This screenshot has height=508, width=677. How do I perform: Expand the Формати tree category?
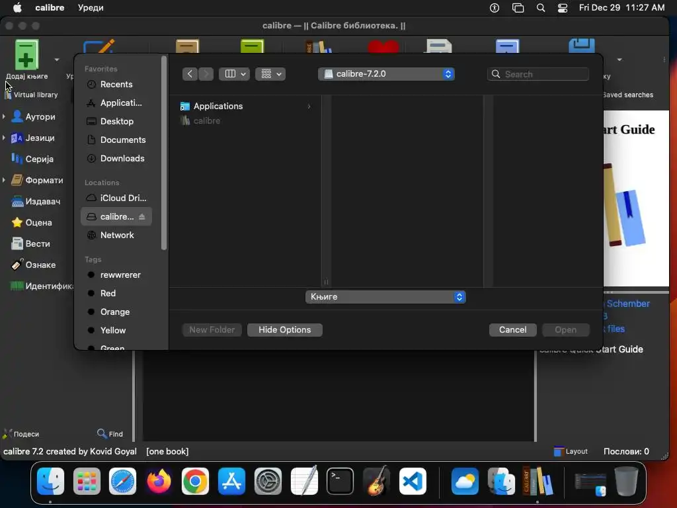click(x=4, y=180)
